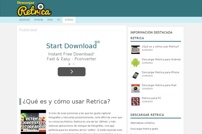Click the green Android robot icon

tap(135, 63)
